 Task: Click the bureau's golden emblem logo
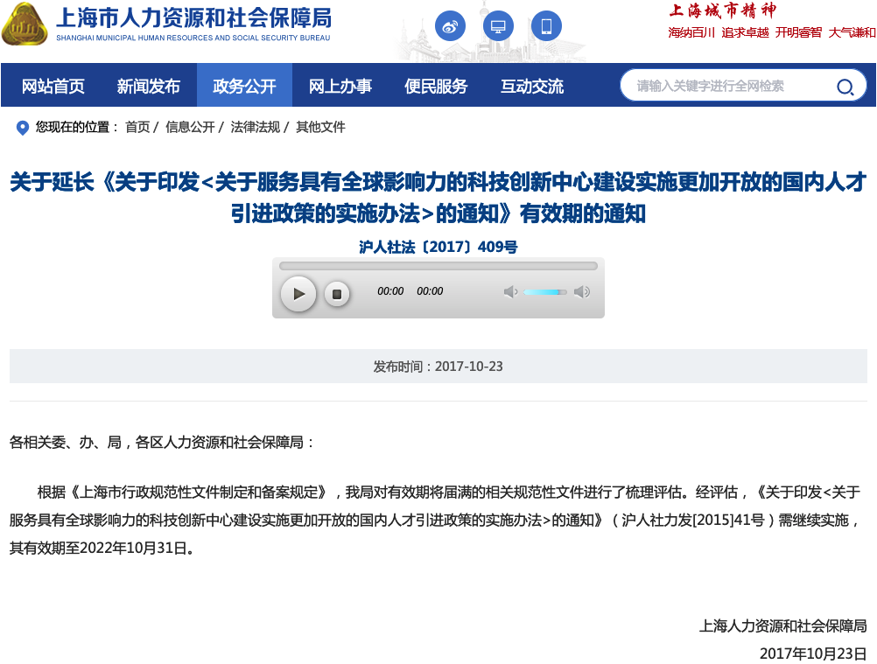point(25,24)
